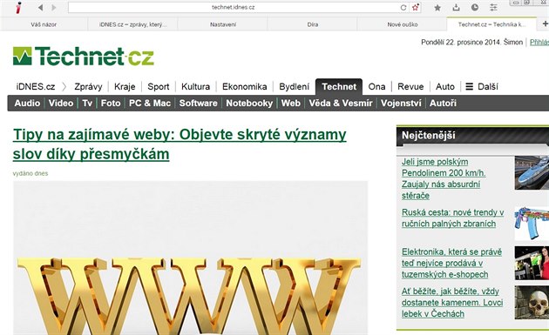Open the Zprávy section
The height and width of the screenshot is (335, 549).
point(88,87)
